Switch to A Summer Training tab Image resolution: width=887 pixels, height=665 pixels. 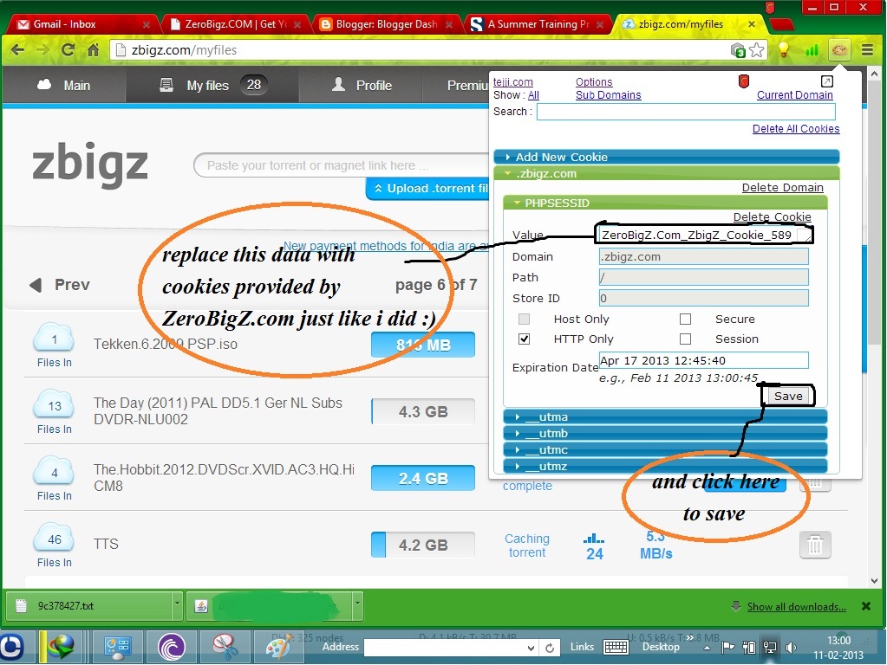(538, 24)
